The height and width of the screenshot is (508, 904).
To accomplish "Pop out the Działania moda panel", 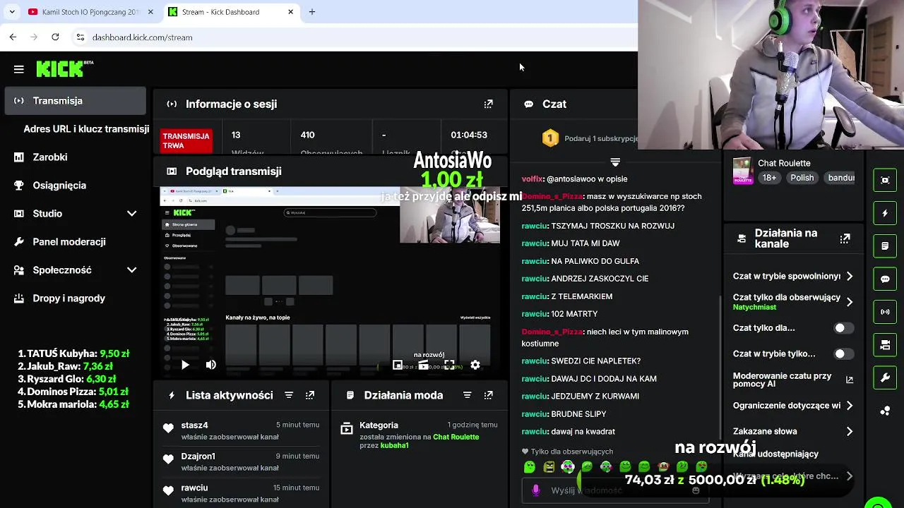I will pos(488,395).
